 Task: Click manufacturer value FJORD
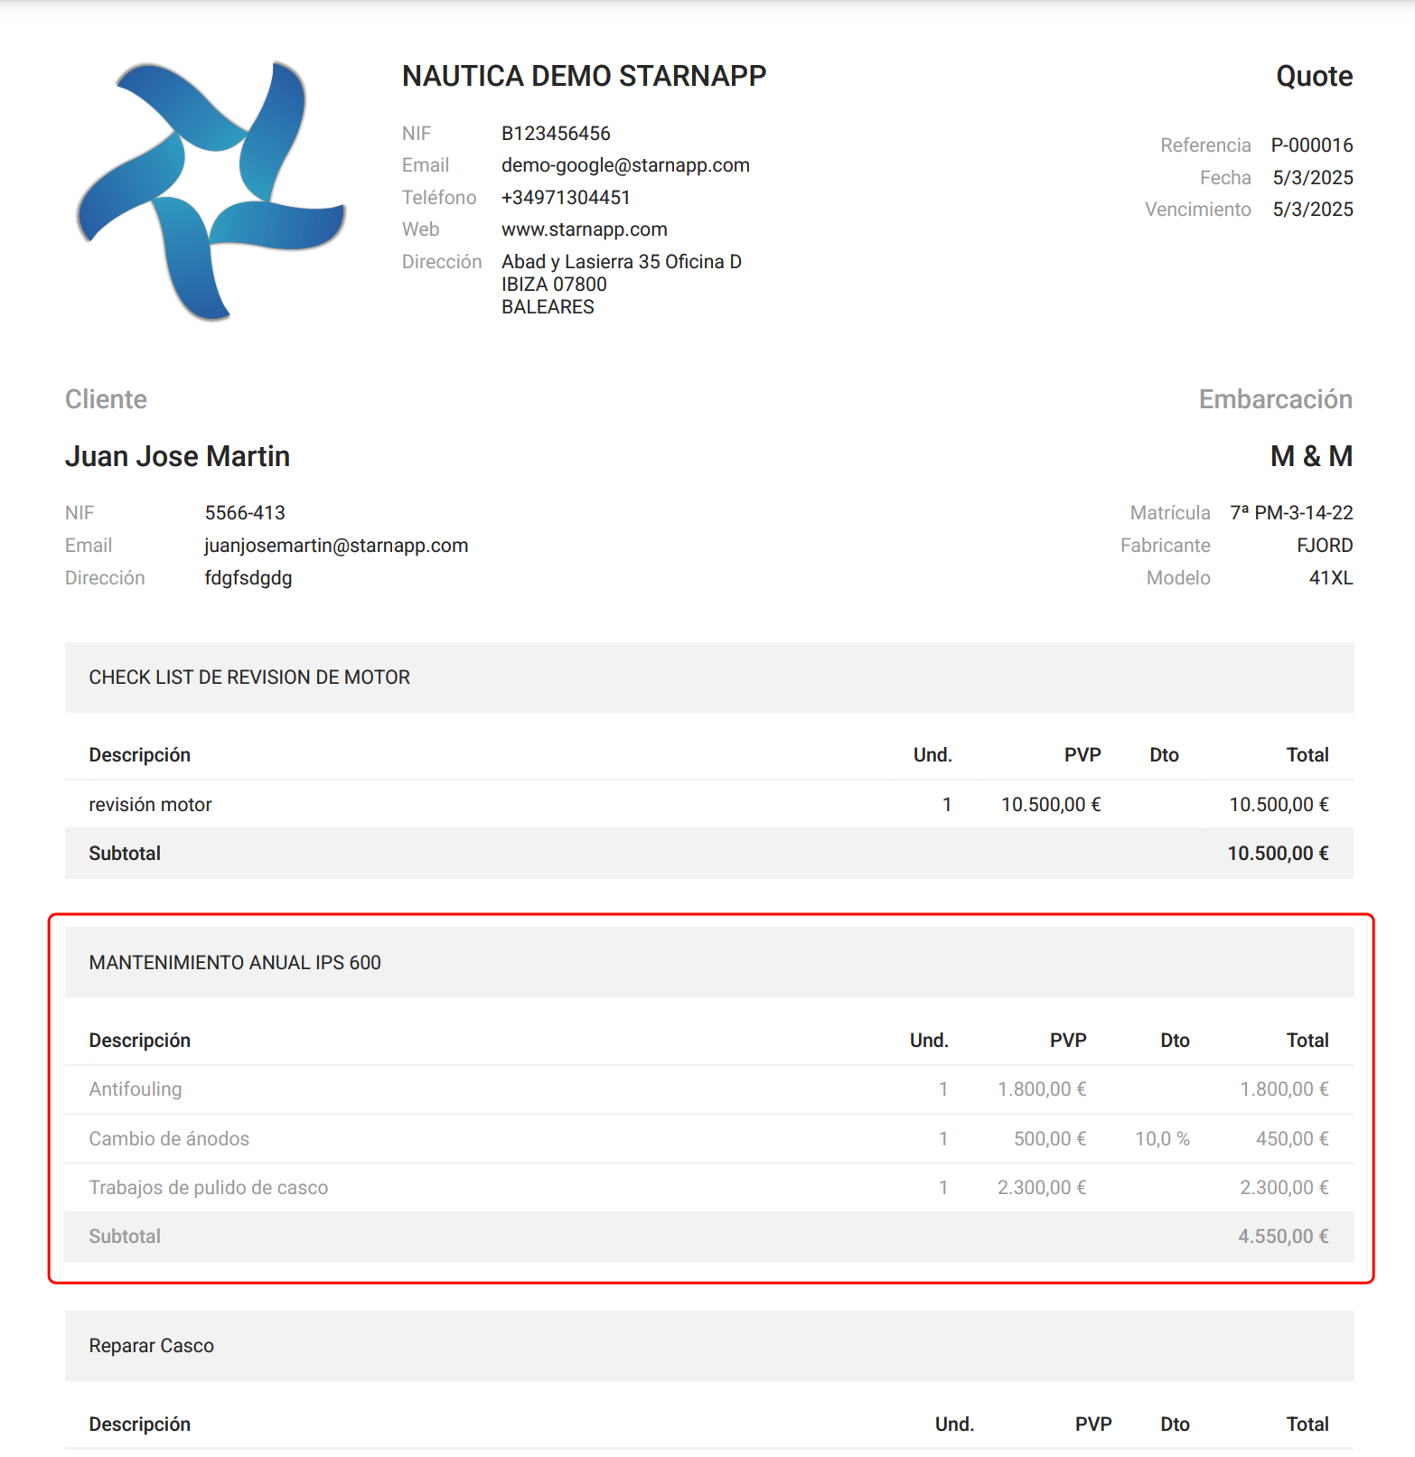(1325, 546)
